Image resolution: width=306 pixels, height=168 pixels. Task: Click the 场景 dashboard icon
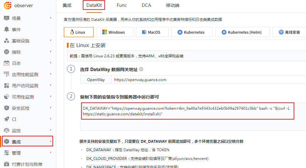tap(7, 18)
